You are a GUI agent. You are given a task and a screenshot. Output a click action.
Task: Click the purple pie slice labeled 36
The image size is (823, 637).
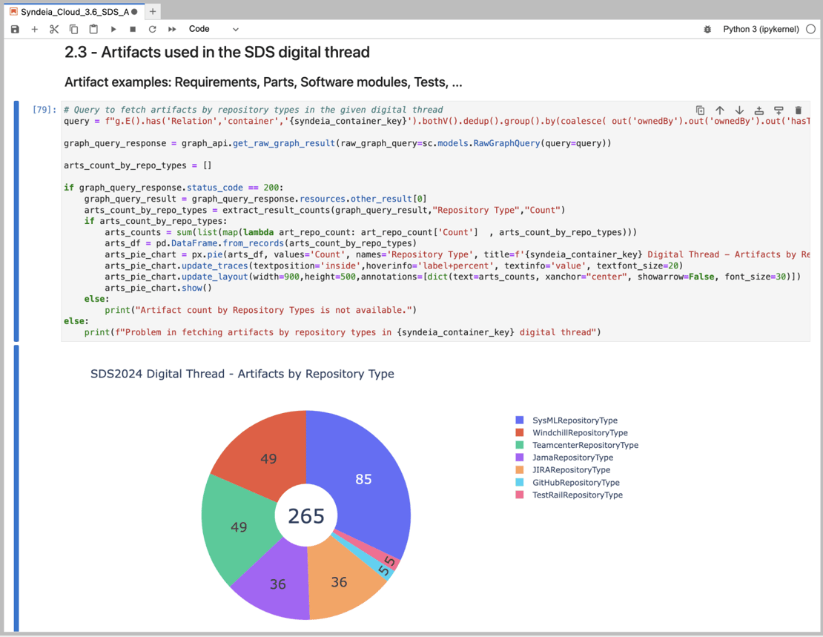(x=277, y=584)
